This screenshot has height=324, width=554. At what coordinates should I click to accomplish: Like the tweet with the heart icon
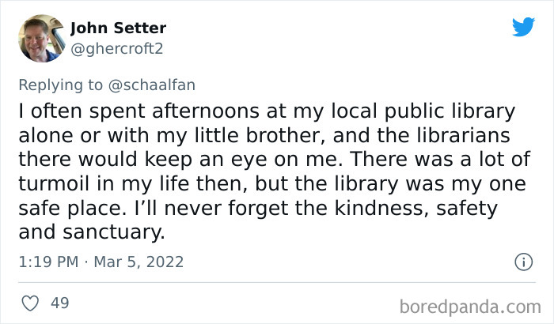tap(31, 303)
